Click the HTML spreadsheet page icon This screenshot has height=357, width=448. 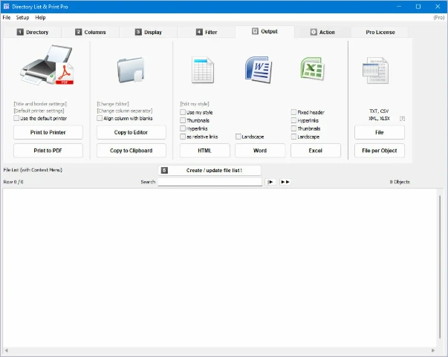click(x=203, y=70)
